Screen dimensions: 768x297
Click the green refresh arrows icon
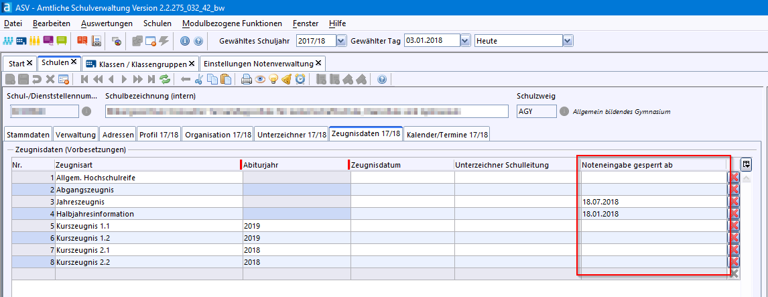click(165, 79)
